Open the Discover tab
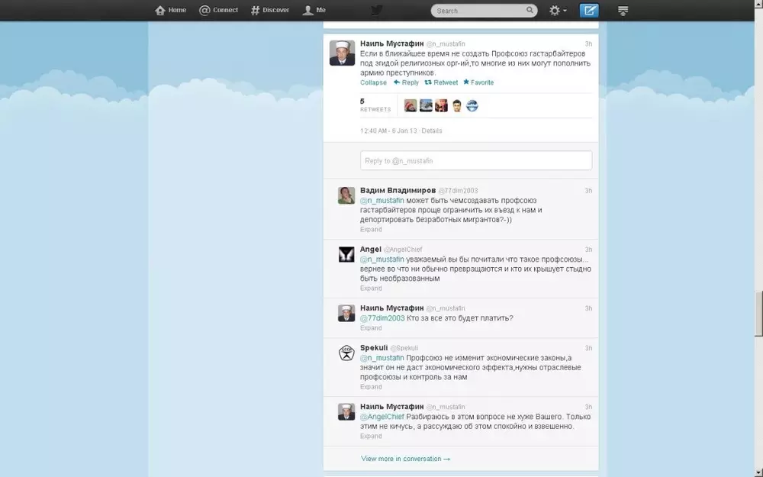Image resolution: width=763 pixels, height=477 pixels. coord(270,11)
